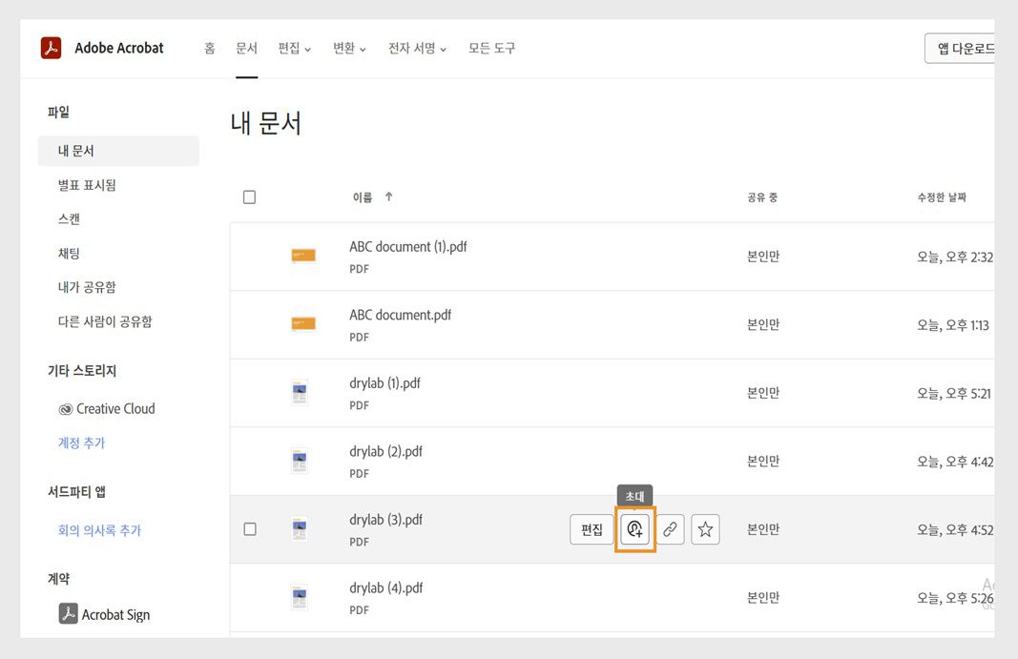
Task: Click the 초대 invite icon on drylab (3).pdf
Action: click(x=634, y=529)
